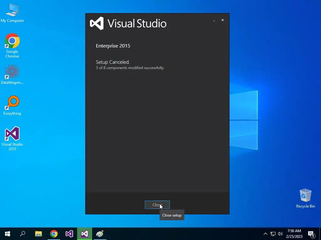Open the volume speaker tray icon
This screenshot has height=240, width=321.
pyautogui.click(x=280, y=234)
